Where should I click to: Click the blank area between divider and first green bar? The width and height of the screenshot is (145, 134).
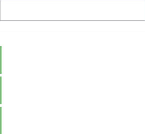pos(72,38)
